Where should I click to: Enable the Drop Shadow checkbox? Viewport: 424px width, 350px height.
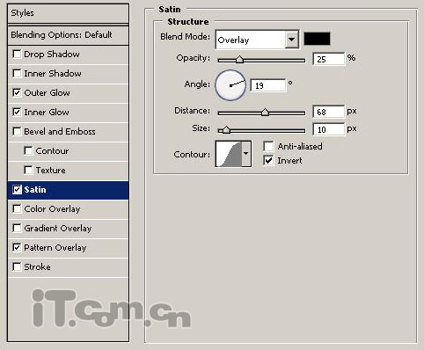click(17, 54)
